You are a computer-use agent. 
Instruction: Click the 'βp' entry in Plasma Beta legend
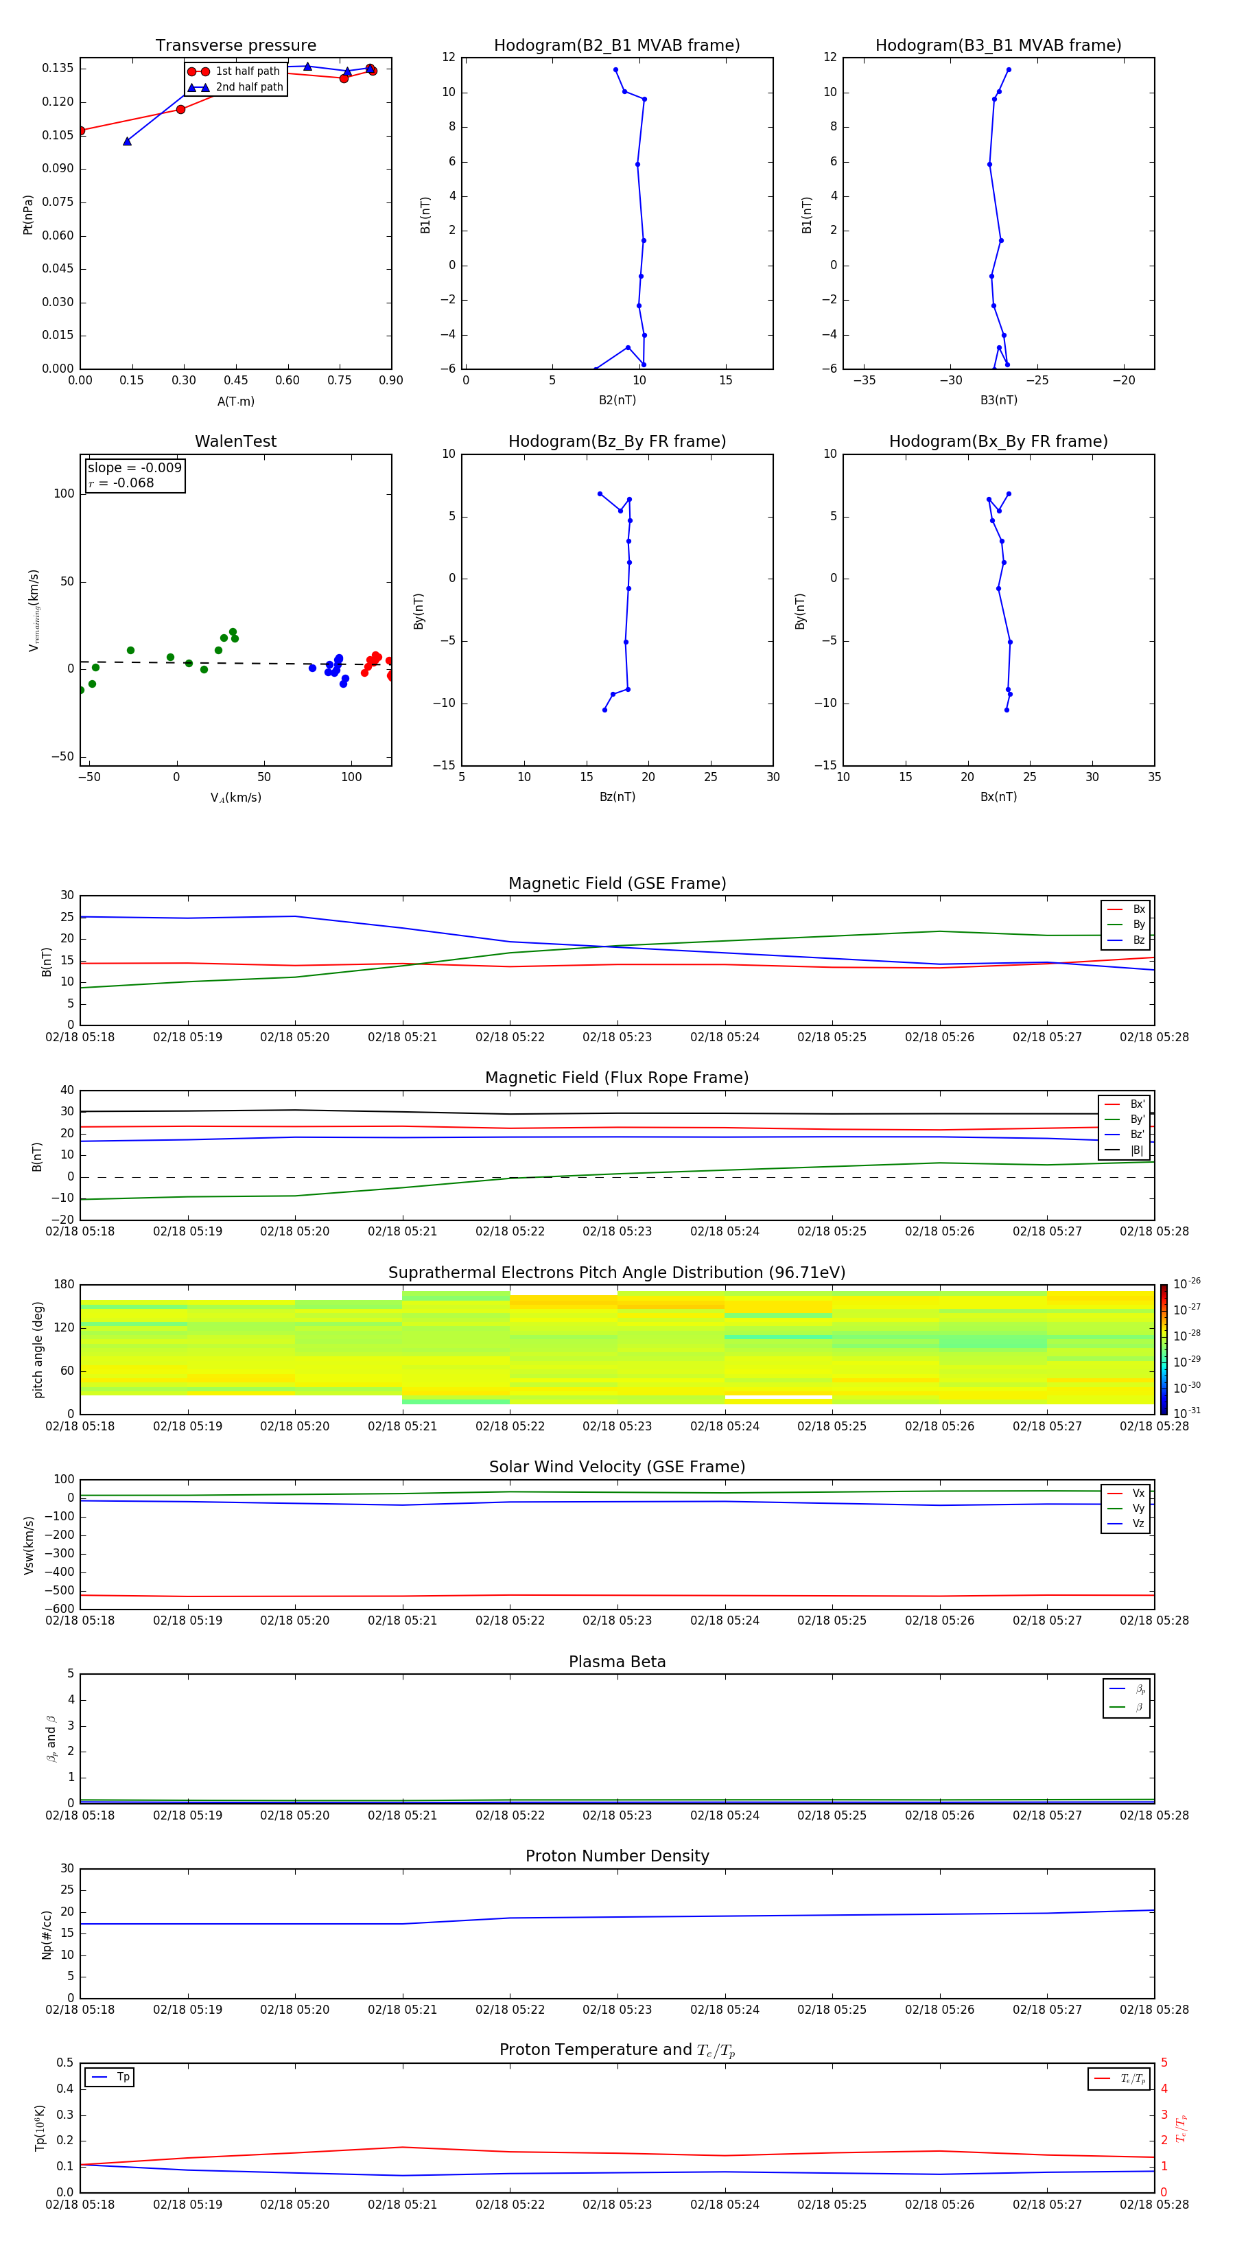click(1139, 1689)
